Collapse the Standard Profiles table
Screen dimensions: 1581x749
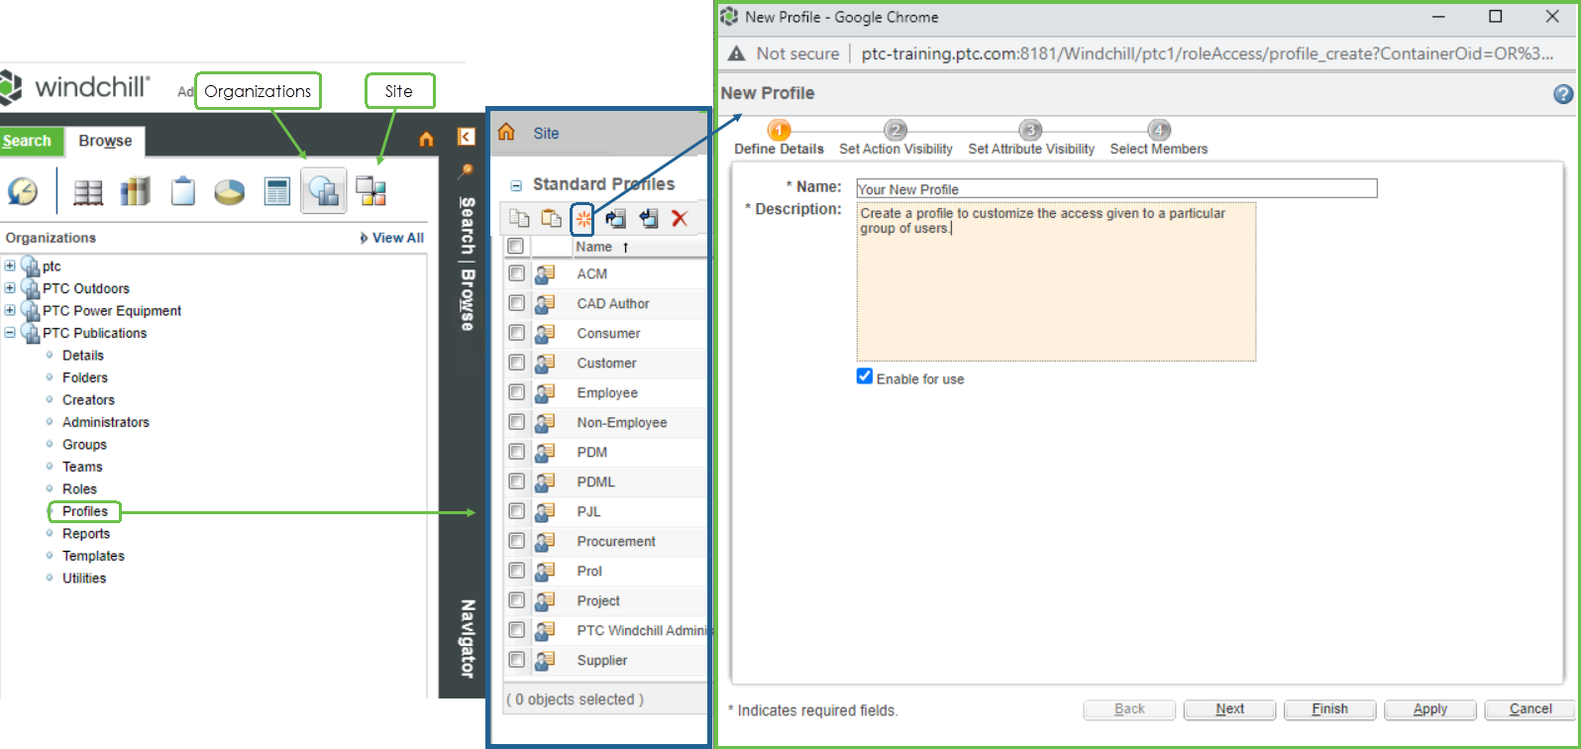click(516, 185)
